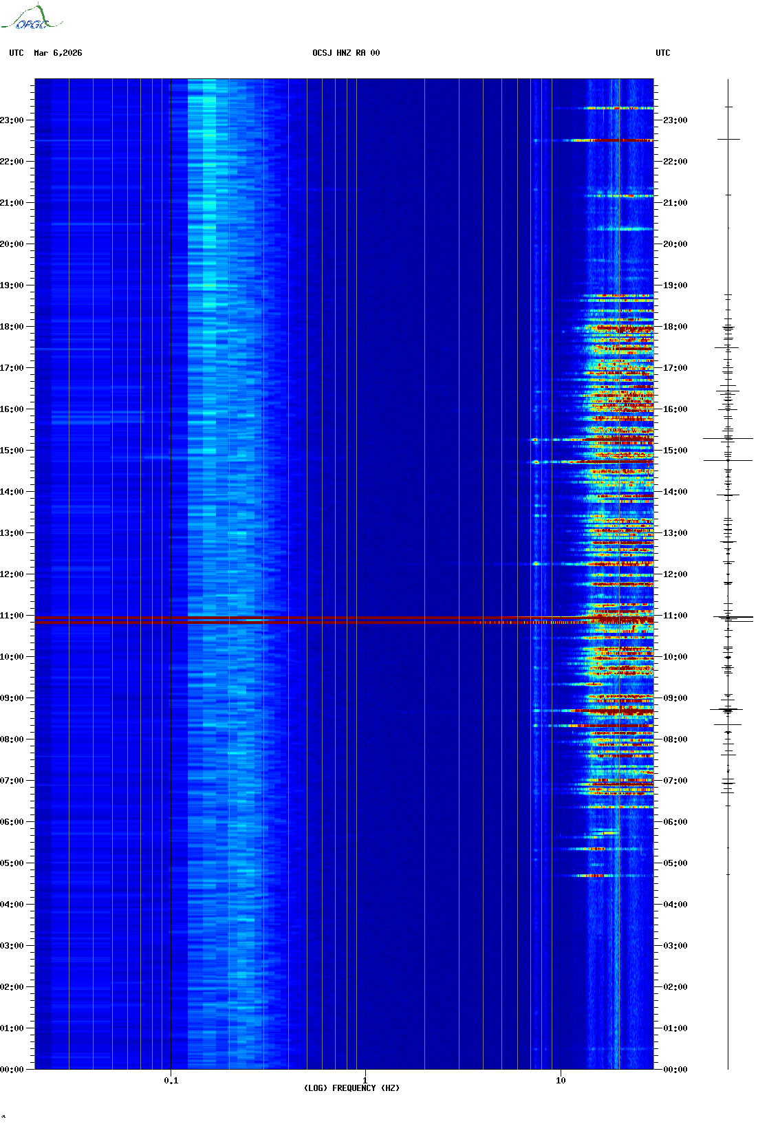758x1124 pixels.
Task: Click the largest seismogram spike near 15:00
Action: [728, 438]
